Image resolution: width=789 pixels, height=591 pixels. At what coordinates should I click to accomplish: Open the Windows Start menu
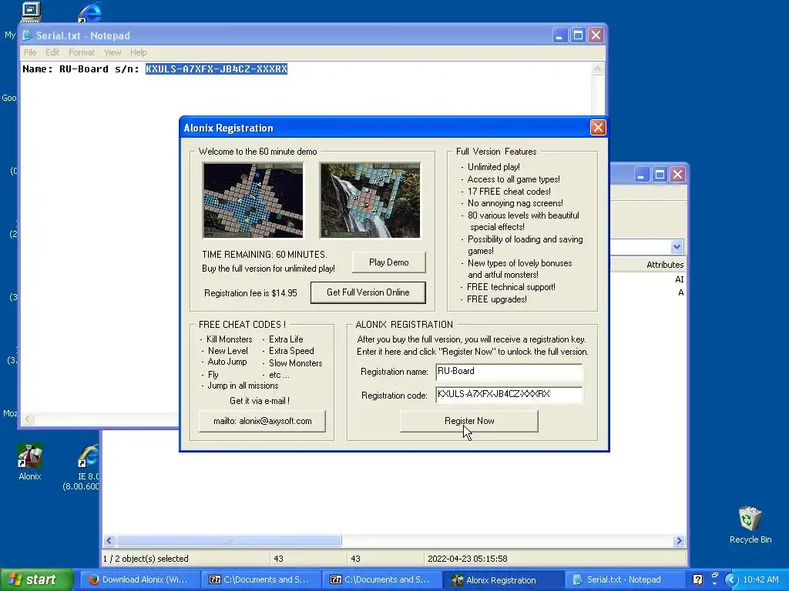click(36, 580)
